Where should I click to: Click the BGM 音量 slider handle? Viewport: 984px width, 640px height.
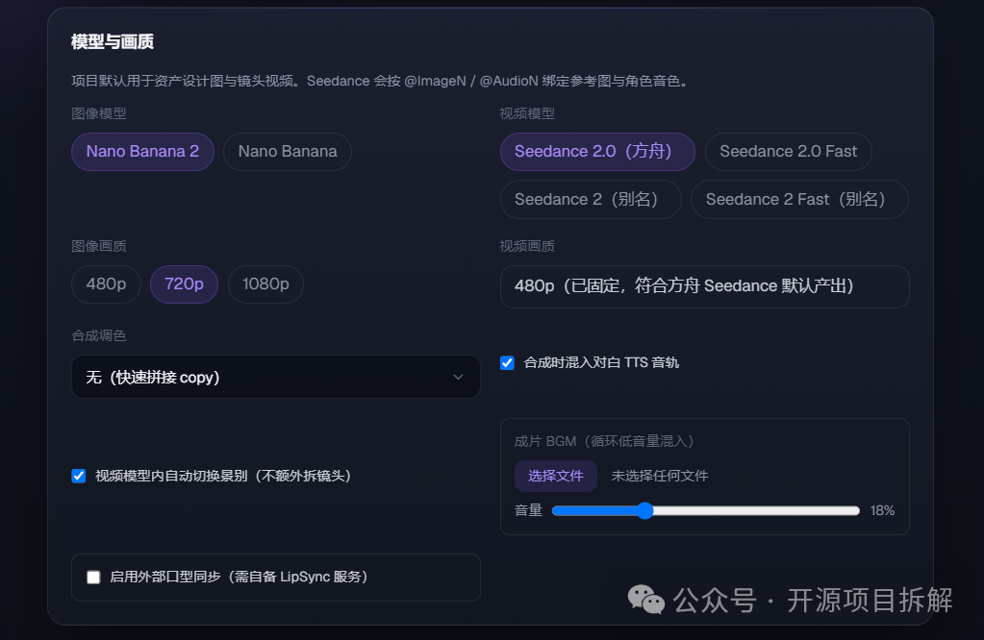point(645,511)
